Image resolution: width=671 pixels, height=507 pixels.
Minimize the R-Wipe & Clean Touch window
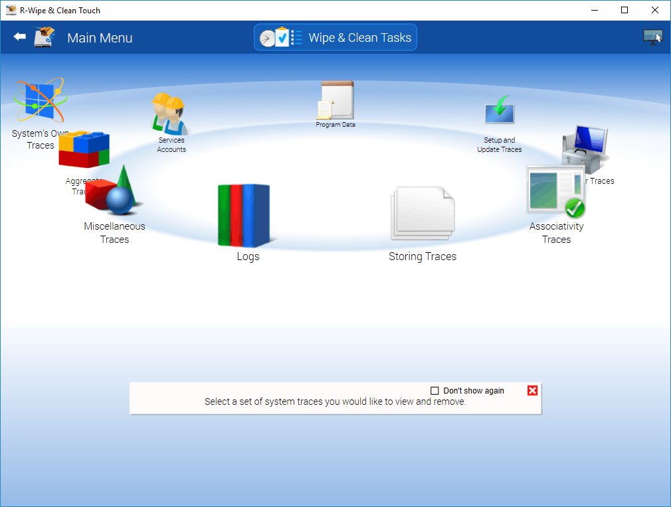tap(595, 10)
